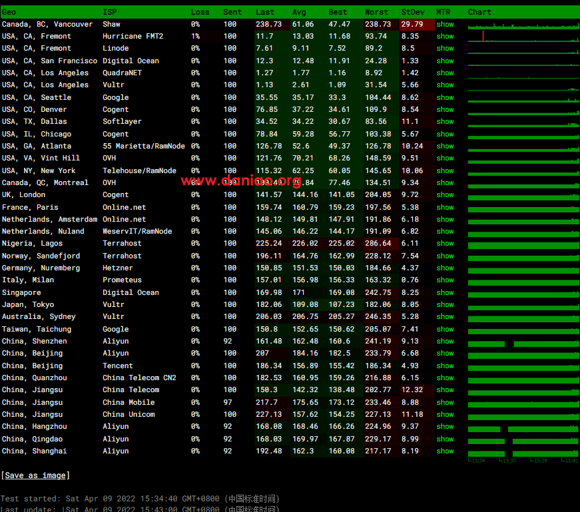This screenshot has width=580, height=512.
Task: Select the 29.79 StDev value for Vancouver
Action: point(412,25)
